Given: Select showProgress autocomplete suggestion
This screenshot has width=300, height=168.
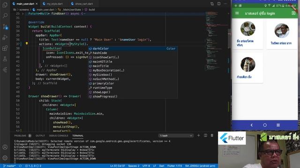Looking at the screenshot, I should 133,97.
